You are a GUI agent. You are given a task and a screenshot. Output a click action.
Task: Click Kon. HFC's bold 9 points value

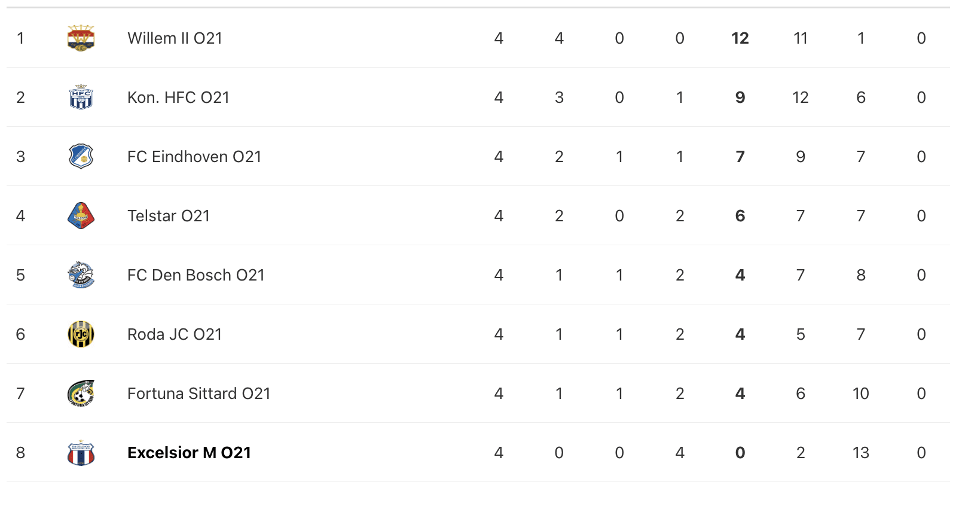[x=740, y=97]
